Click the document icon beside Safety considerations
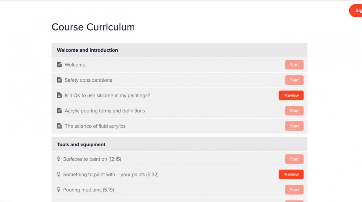Image resolution: width=362 pixels, height=202 pixels. (59, 80)
